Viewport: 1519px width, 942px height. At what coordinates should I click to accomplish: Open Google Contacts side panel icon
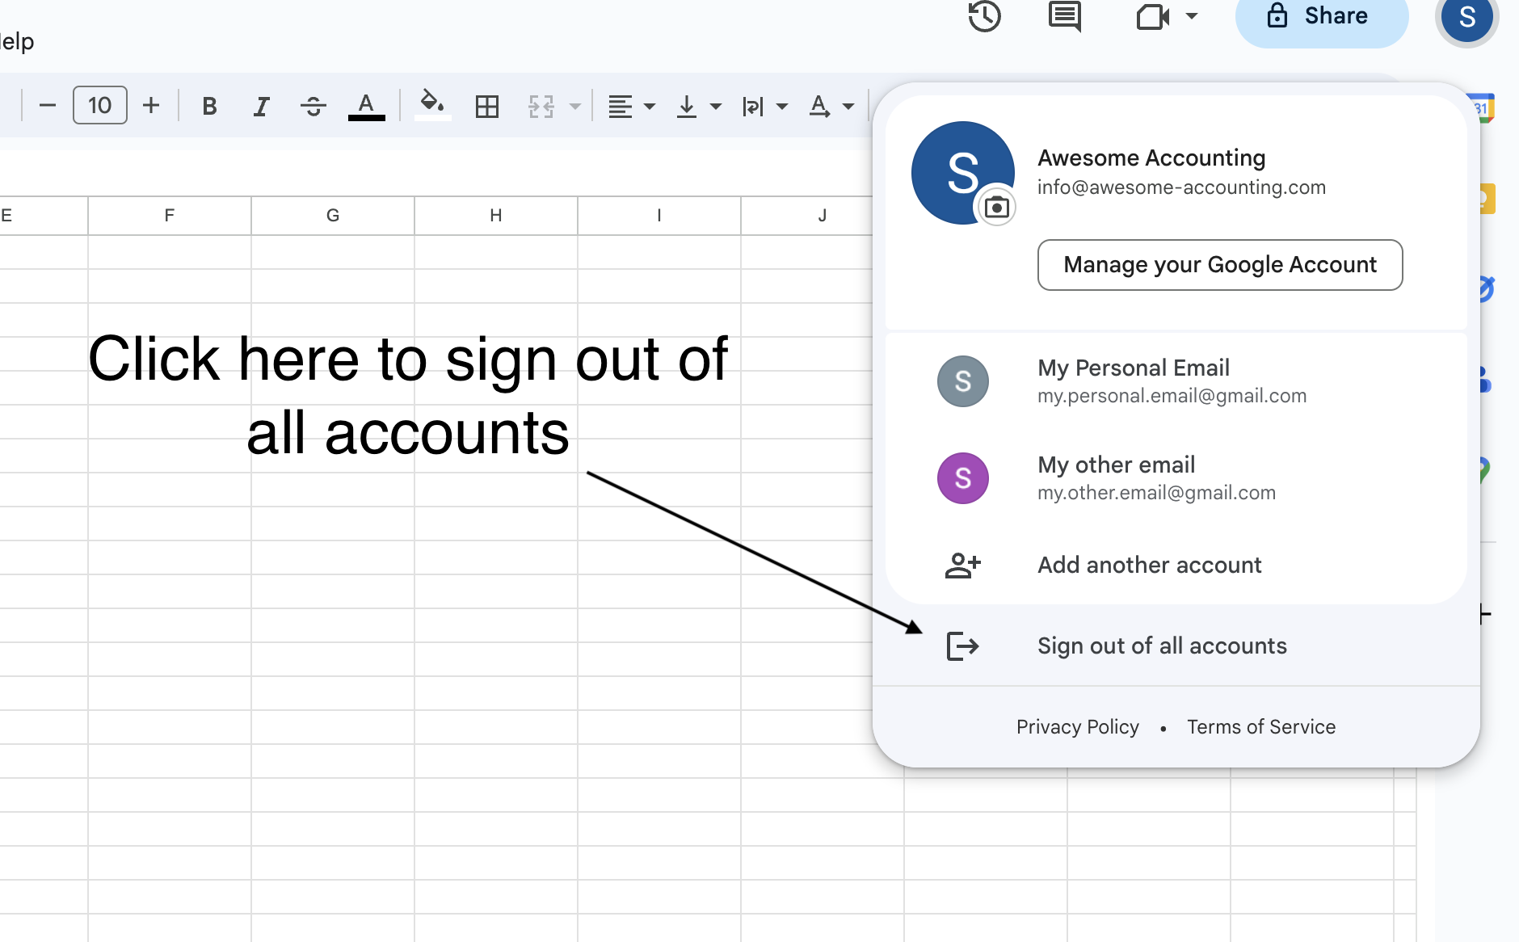tap(1484, 379)
